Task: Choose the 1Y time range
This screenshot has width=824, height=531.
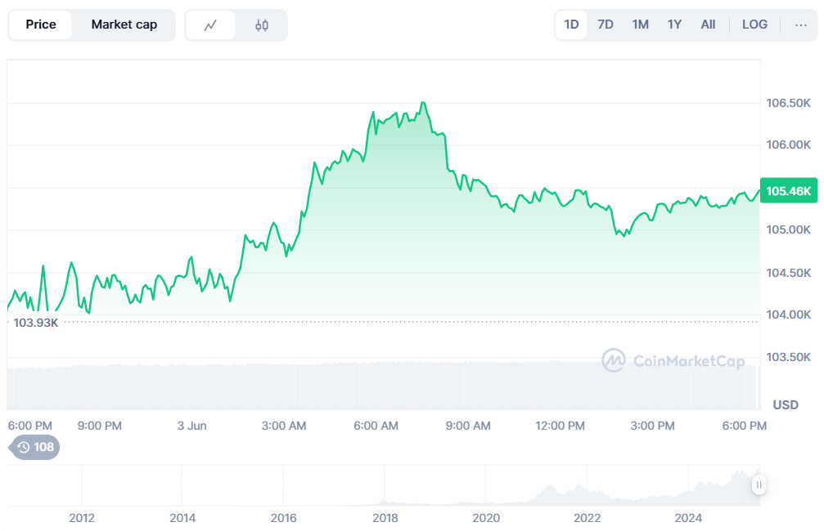Action: pyautogui.click(x=674, y=25)
